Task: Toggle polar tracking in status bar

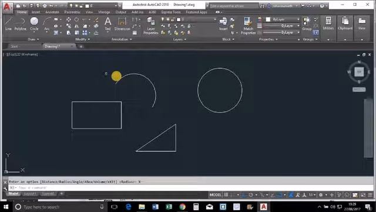Action: pyautogui.click(x=251, y=195)
